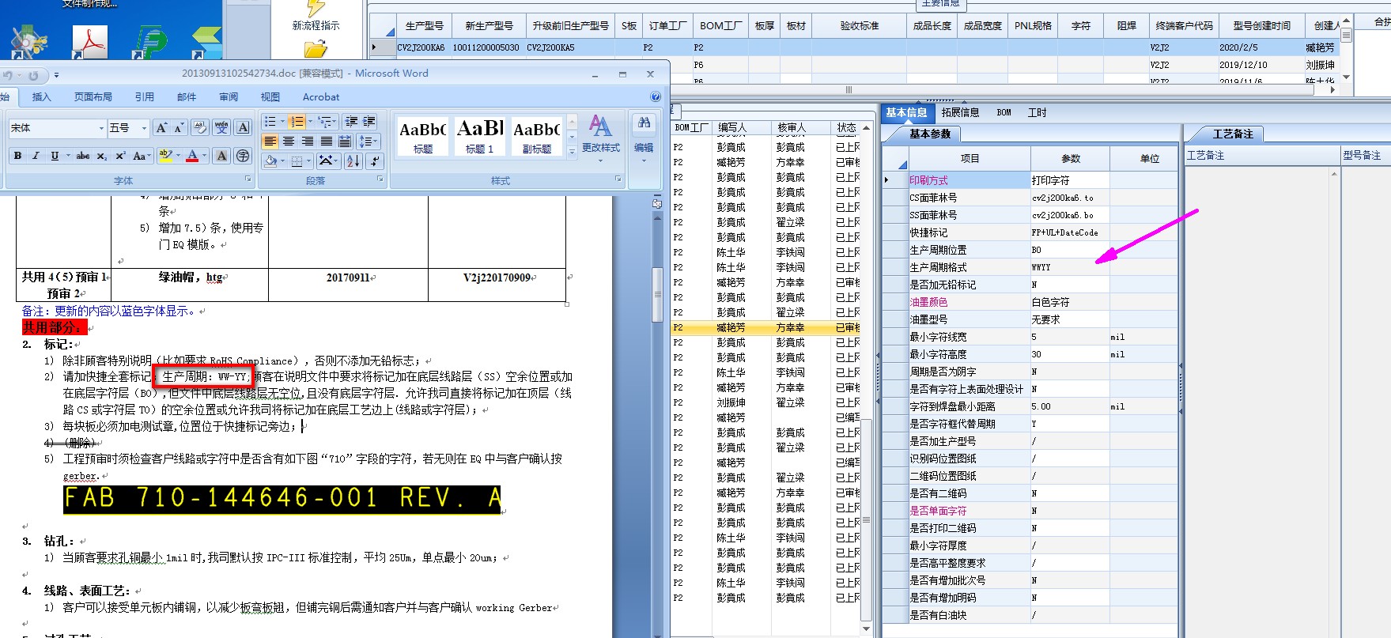
Task: Decrease paragraph indent
Action: point(351,121)
